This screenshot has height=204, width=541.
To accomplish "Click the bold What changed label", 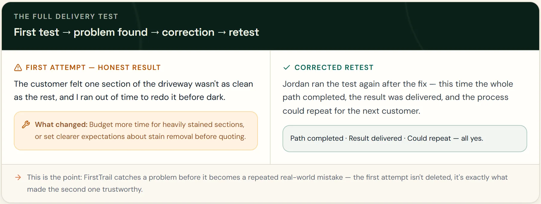I will tap(61, 124).
